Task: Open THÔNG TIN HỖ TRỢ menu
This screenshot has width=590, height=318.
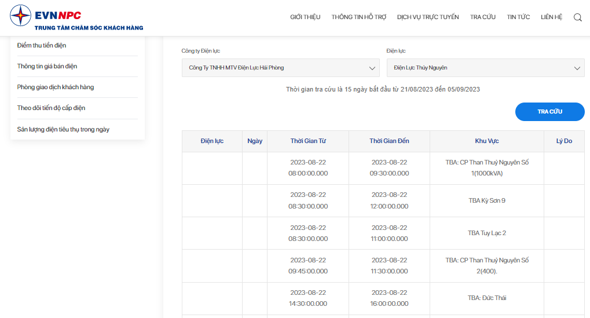Action: 358,17
